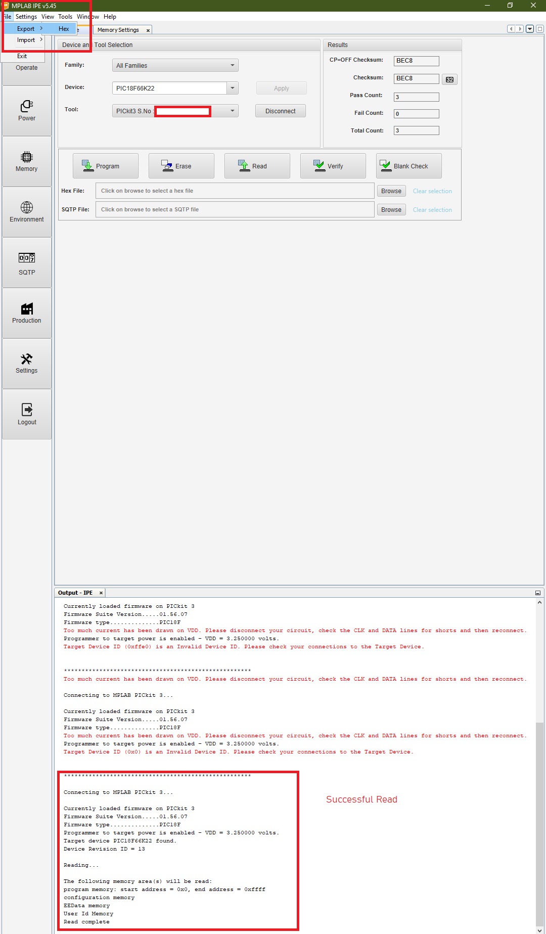
Task: Expand the Tool dropdown showing PICkit3
Action: (x=175, y=111)
